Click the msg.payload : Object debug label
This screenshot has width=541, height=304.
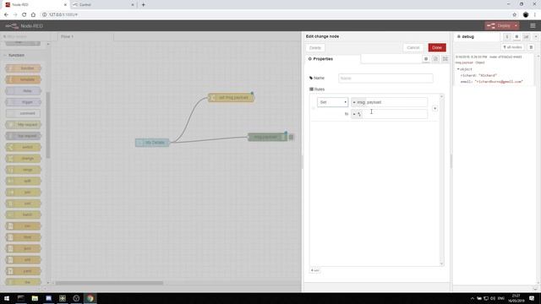point(470,62)
